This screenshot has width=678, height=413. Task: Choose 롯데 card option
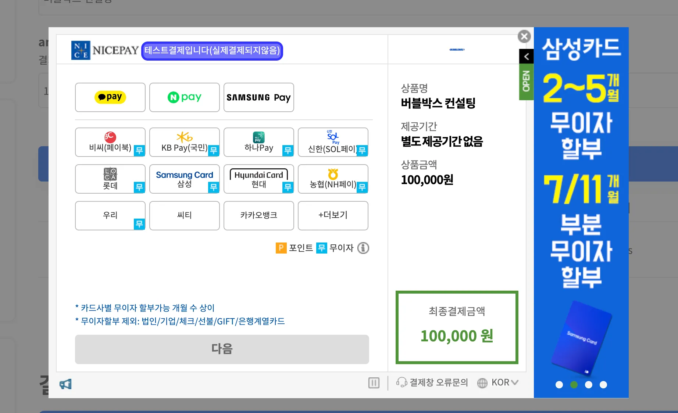[110, 179]
